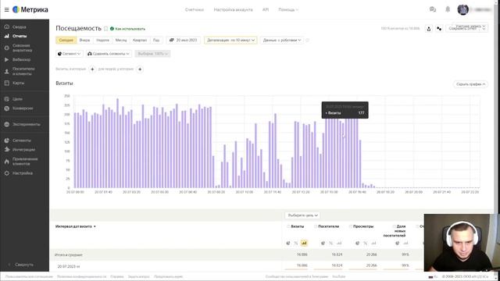500x281 pixels.
Task: Add a visits condition with first plus button
Action: 92,69
